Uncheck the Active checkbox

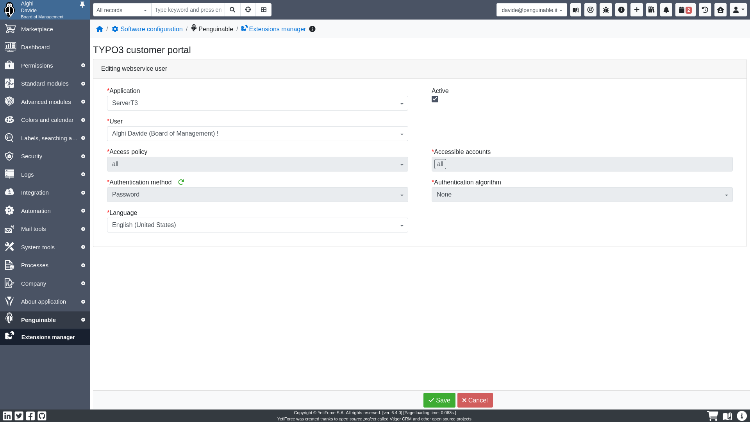click(x=435, y=99)
